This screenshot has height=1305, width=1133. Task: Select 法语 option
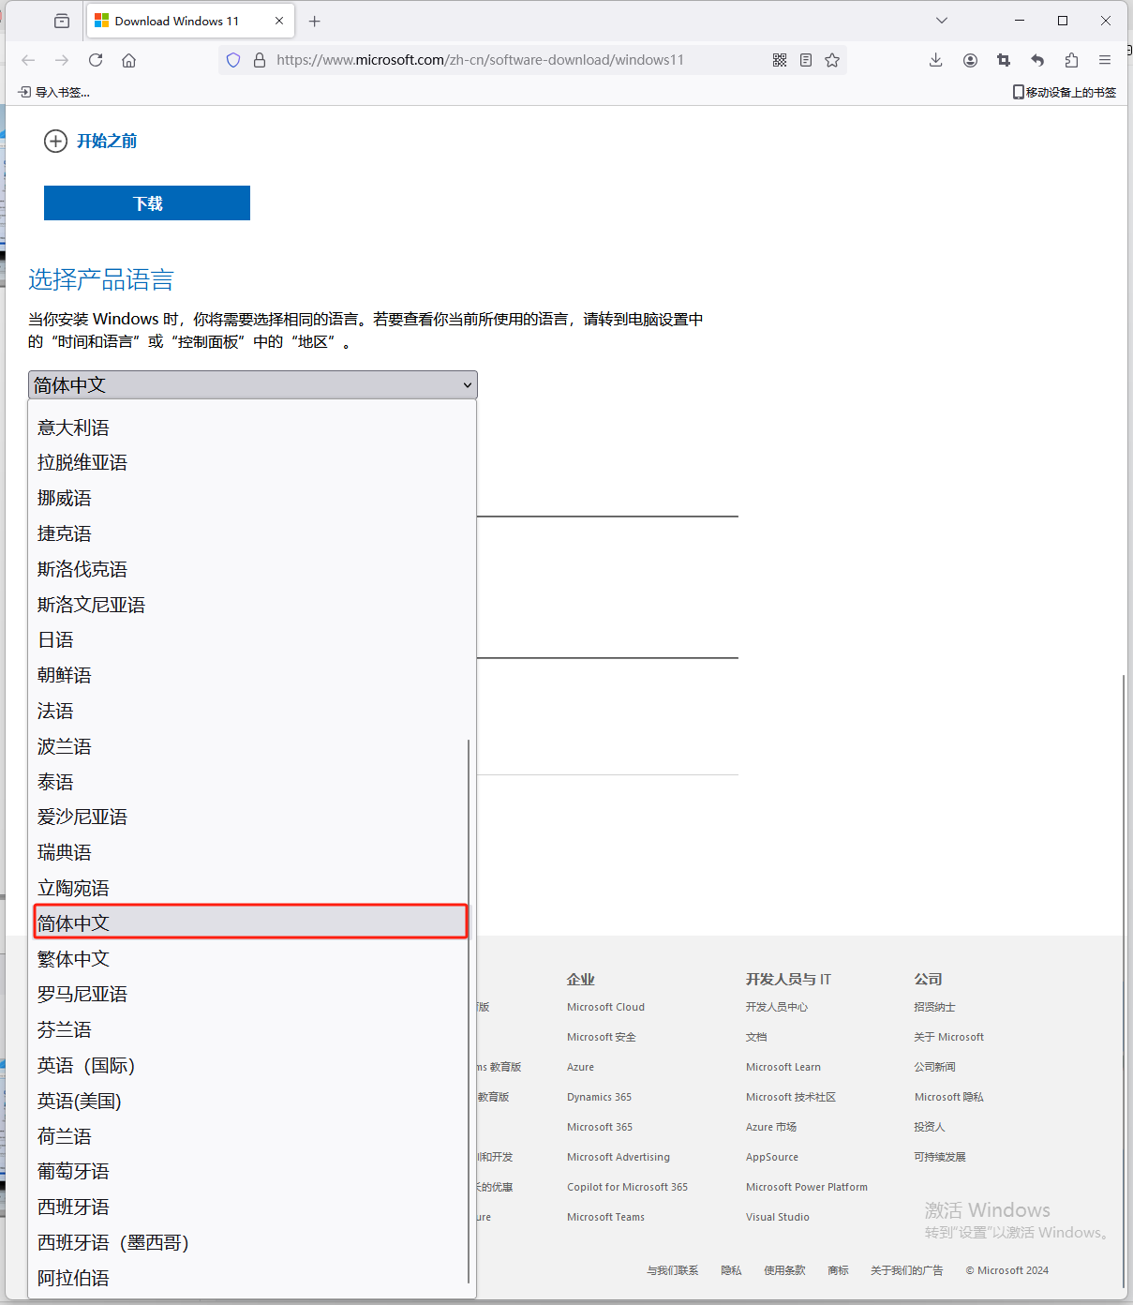[248, 711]
